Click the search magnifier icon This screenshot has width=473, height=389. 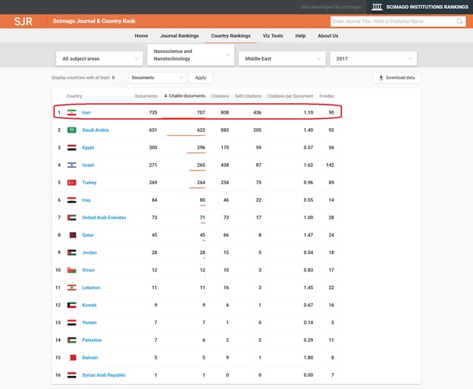pyautogui.click(x=460, y=22)
